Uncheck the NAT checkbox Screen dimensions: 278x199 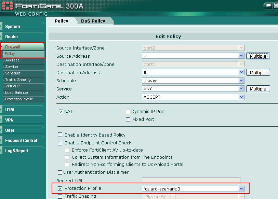click(x=61, y=112)
